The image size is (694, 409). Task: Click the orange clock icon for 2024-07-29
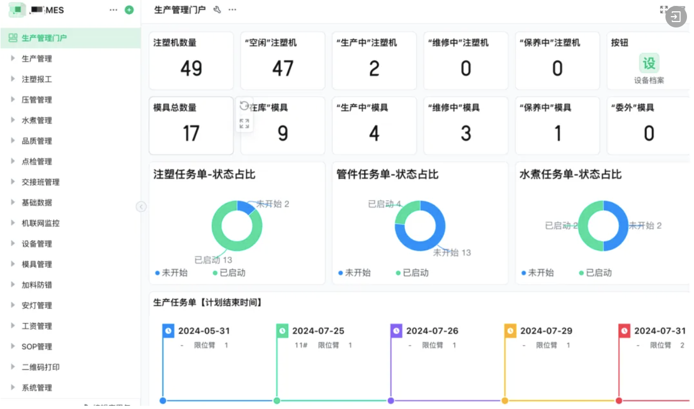click(510, 331)
